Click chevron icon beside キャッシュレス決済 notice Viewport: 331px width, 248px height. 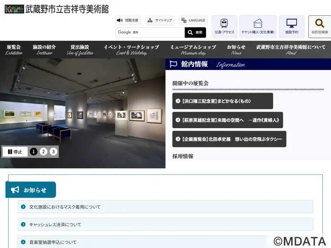click(x=23, y=224)
